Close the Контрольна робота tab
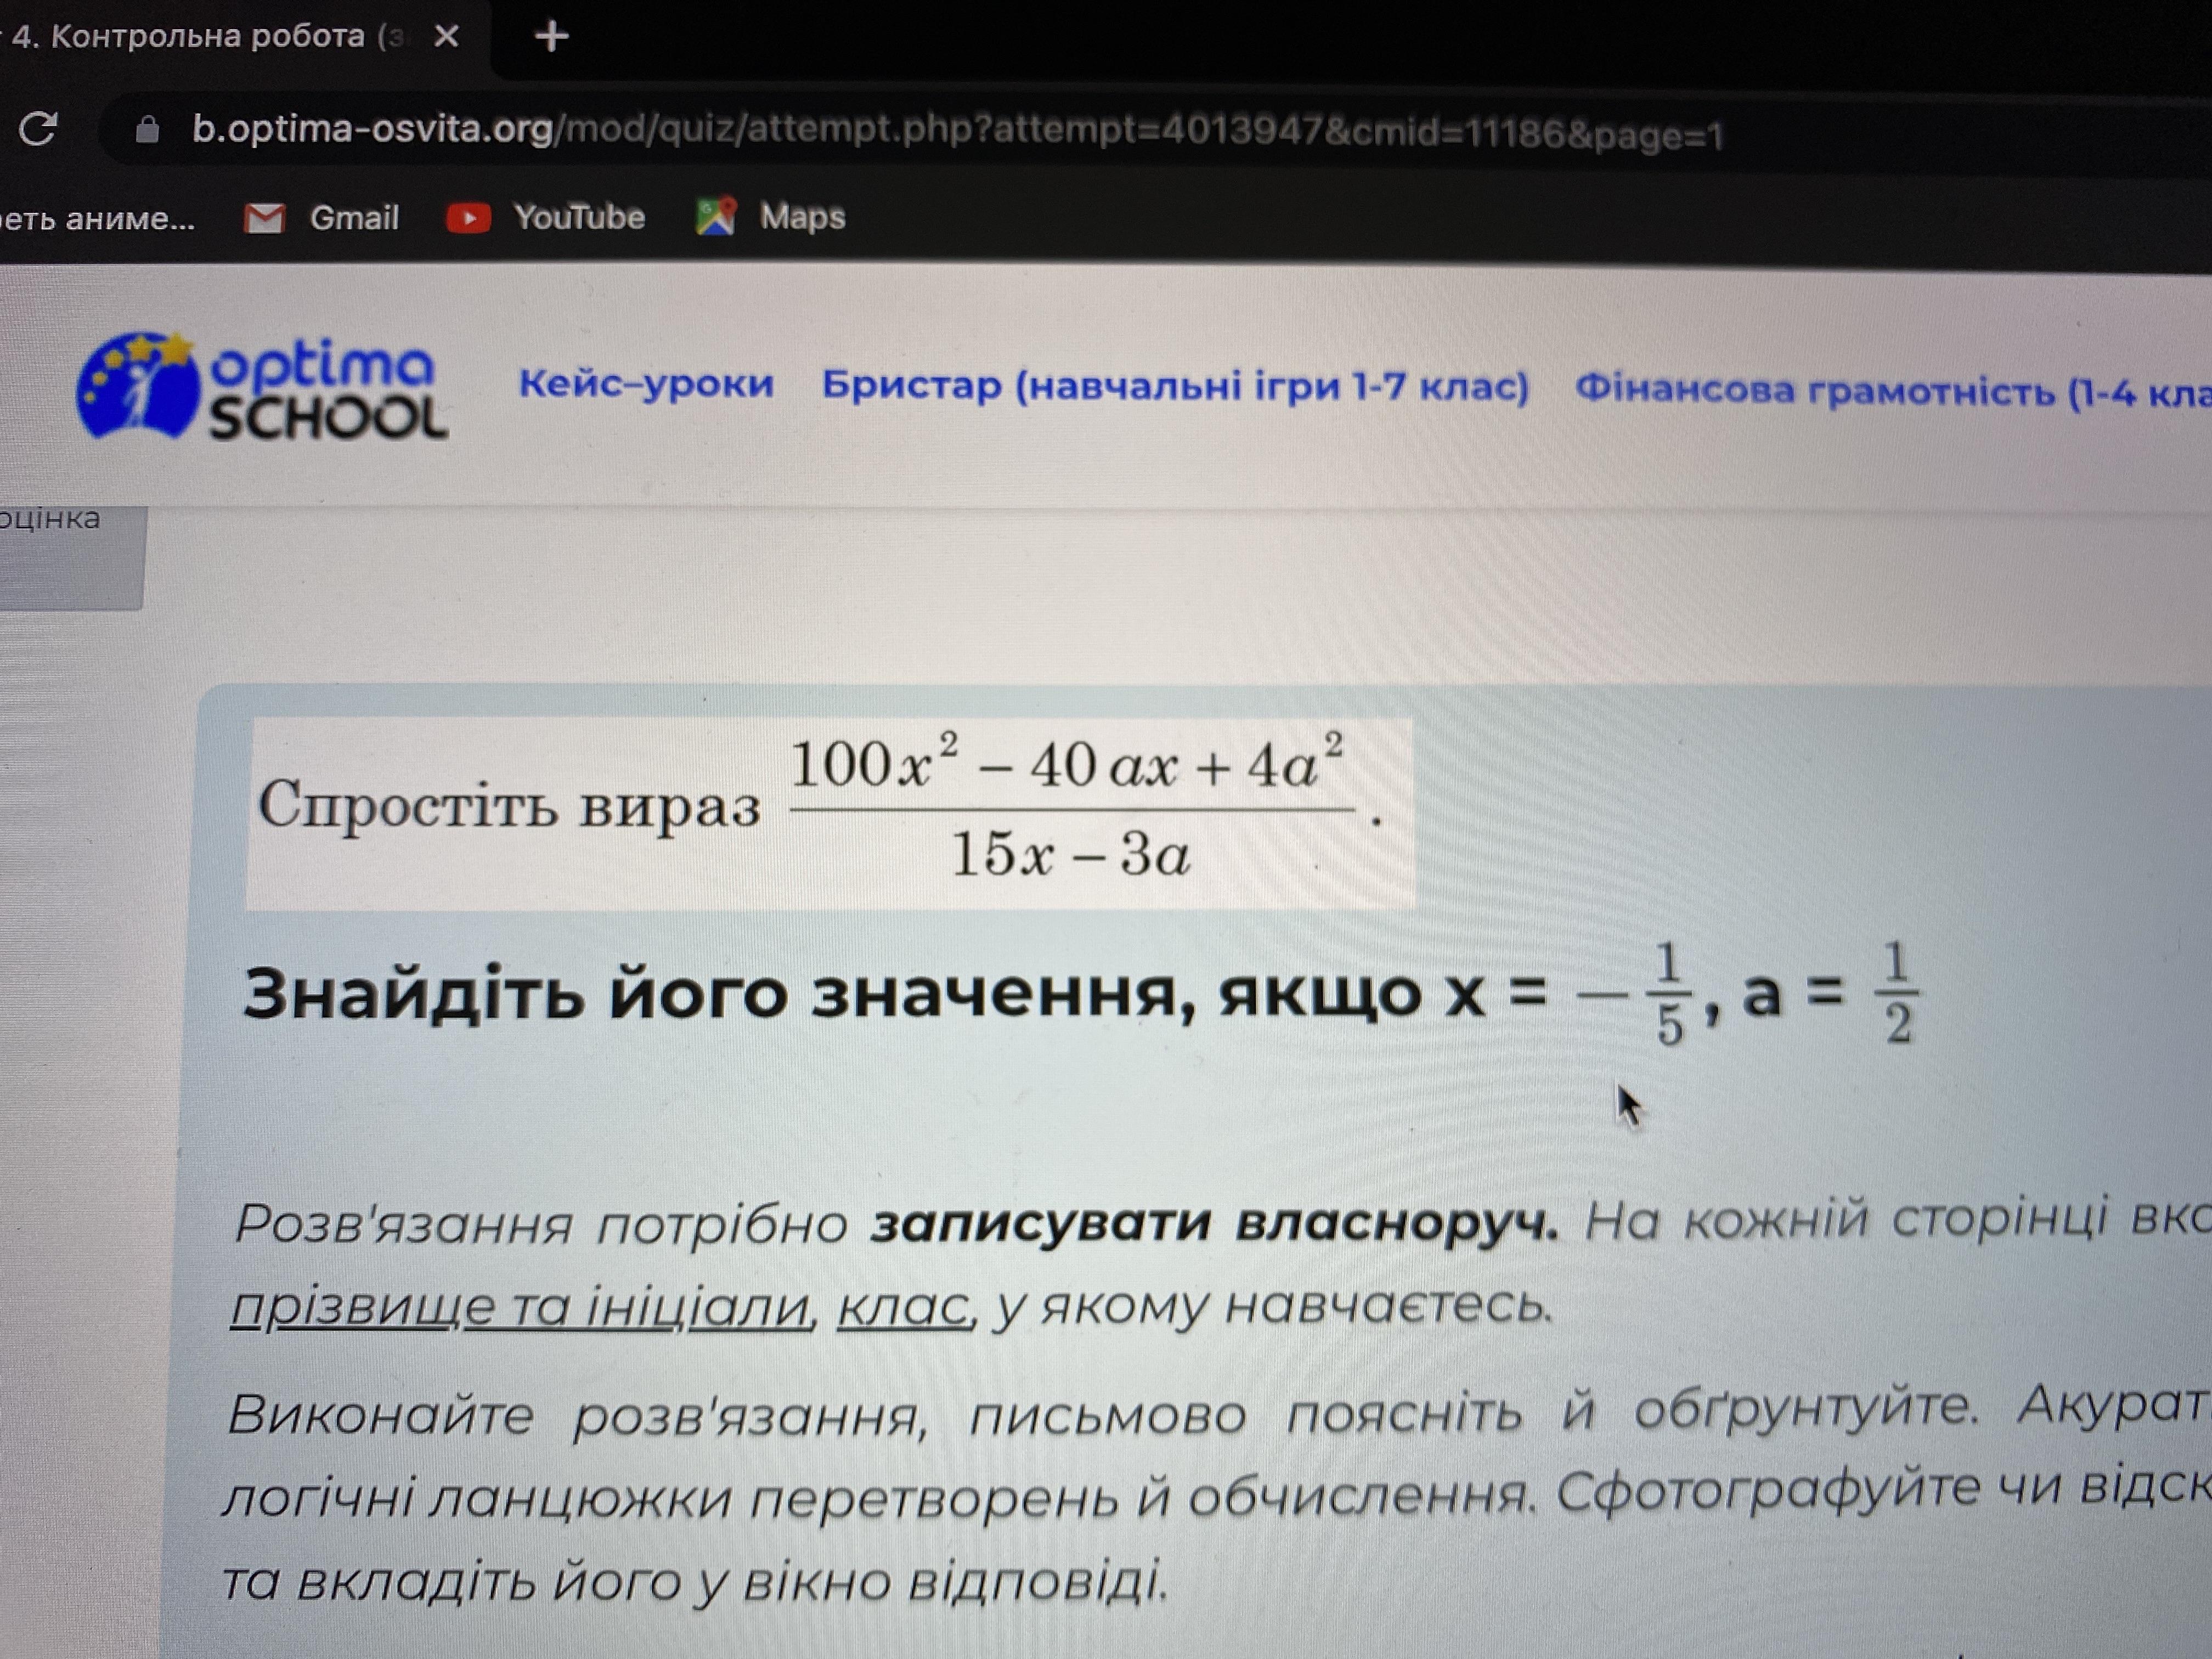Viewport: 2212px width, 1659px height. 447,37
